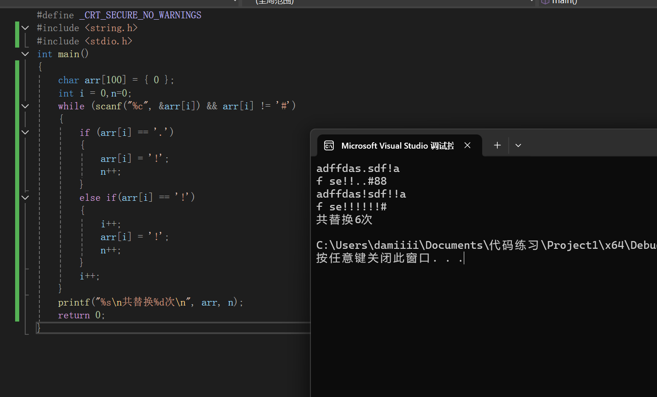Click console output line adffdas!sdf!!a
The width and height of the screenshot is (657, 397).
point(361,194)
